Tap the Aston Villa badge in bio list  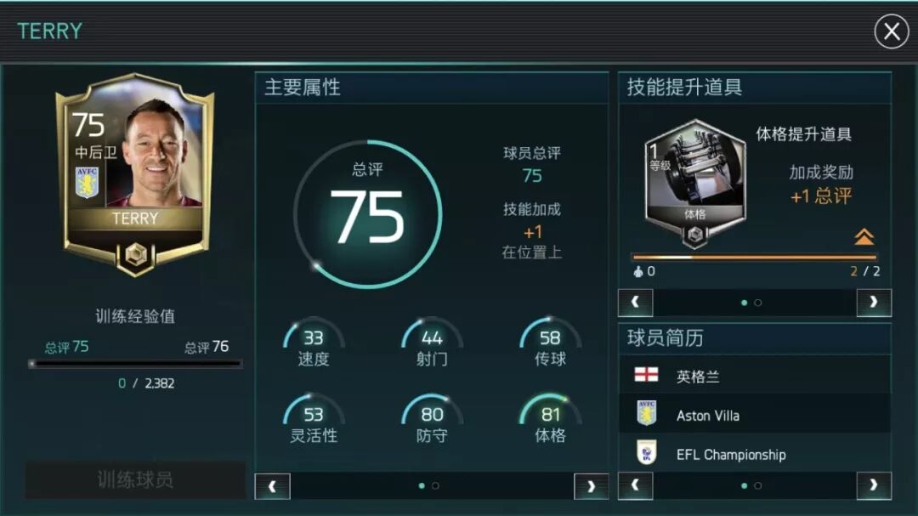(646, 413)
